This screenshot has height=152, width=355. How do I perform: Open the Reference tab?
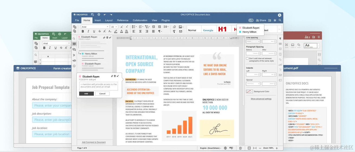coord(123,20)
